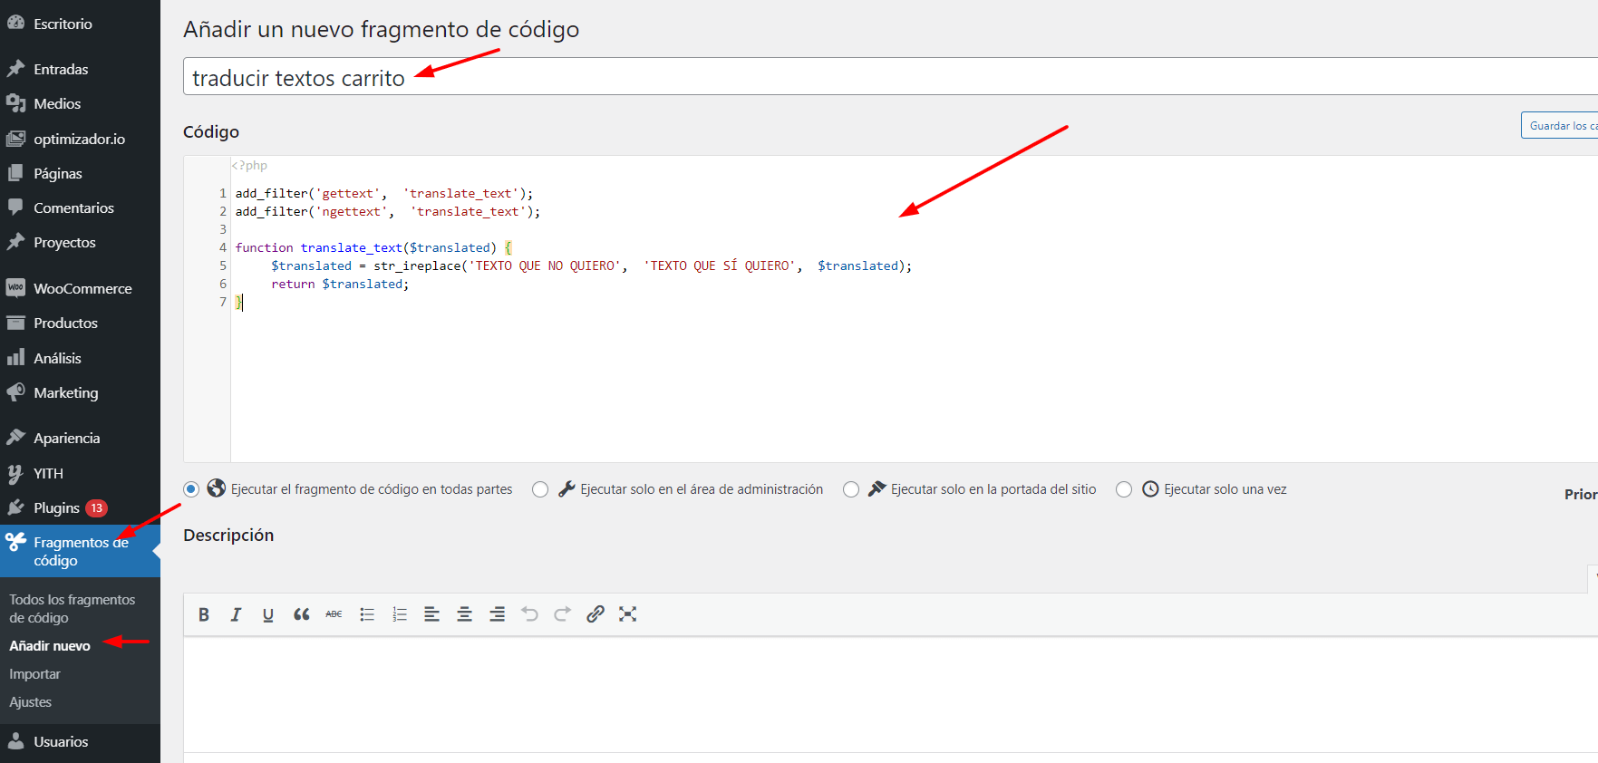Click the Escritorio dashboard icon
This screenshot has height=763, width=1598.
click(x=15, y=23)
